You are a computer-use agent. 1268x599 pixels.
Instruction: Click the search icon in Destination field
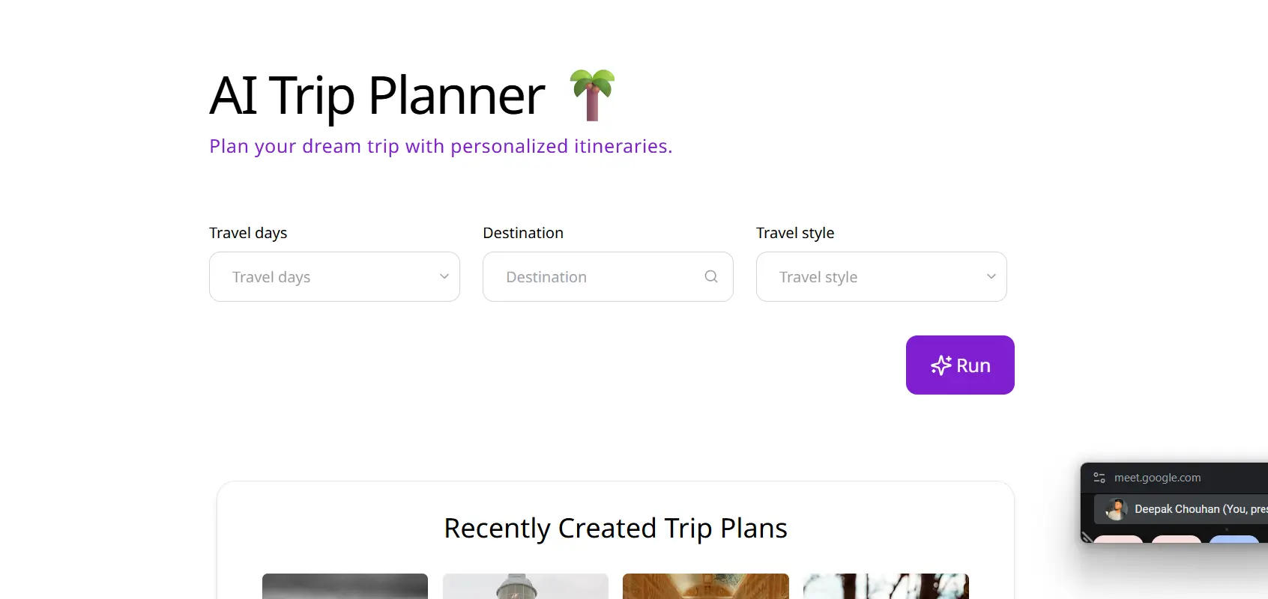click(710, 276)
